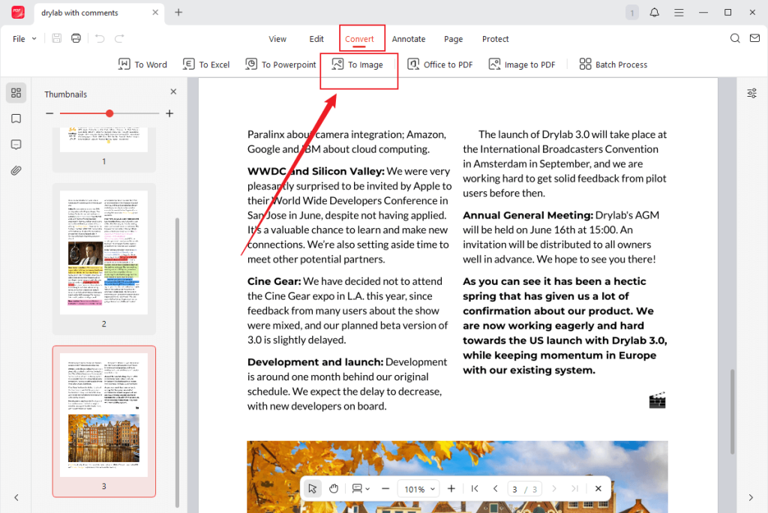
Task: Open the reading mode dropdown
Action: click(360, 488)
